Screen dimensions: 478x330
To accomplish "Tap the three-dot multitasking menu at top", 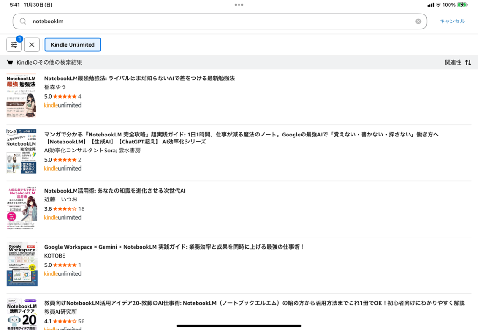I will point(239,5).
